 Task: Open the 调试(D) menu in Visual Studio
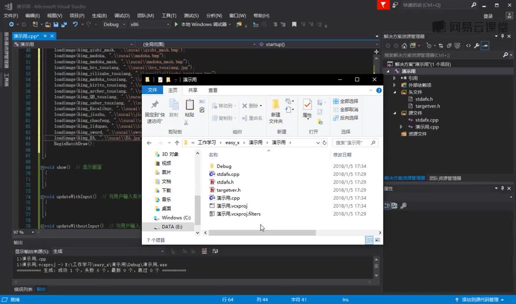click(122, 16)
